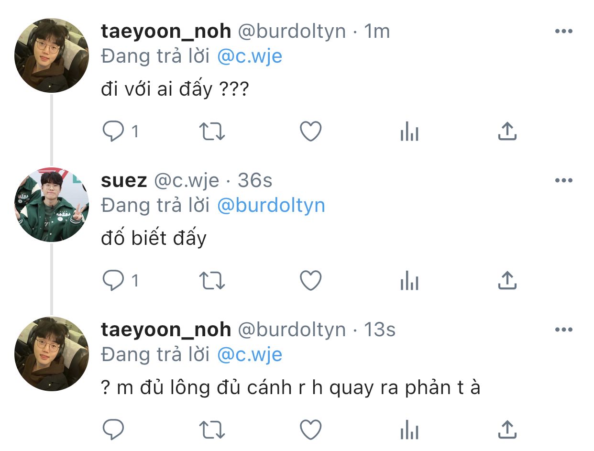This screenshot has height=451, width=594.
Task: Like the "đi với ai đấy ???" tweet
Action: pos(310,131)
